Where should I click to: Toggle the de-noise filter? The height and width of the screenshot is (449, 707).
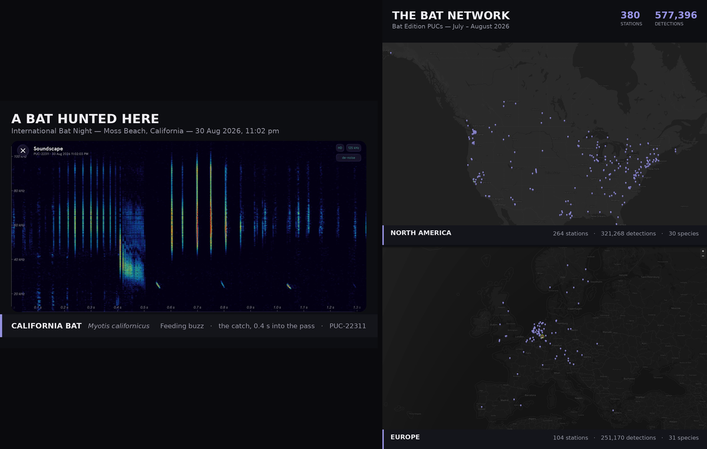pyautogui.click(x=348, y=157)
